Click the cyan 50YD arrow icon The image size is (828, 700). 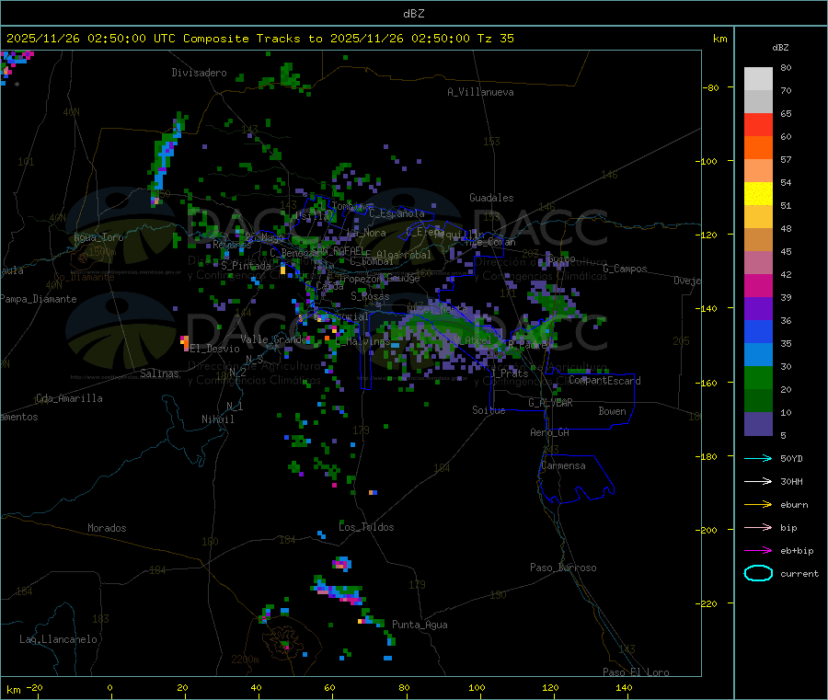pos(758,458)
